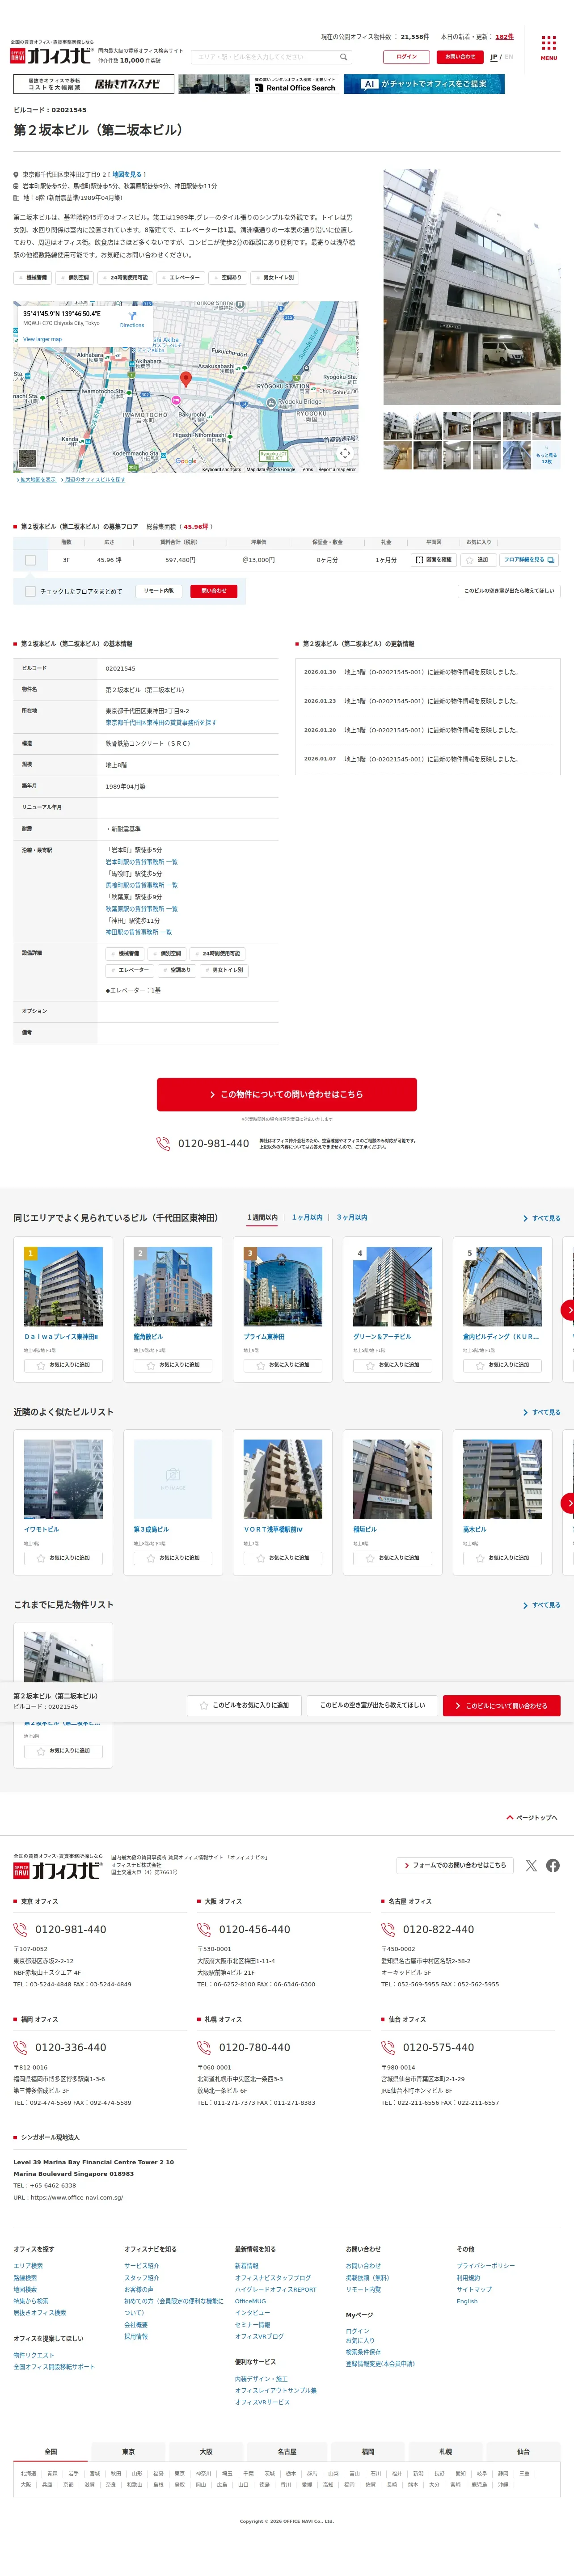Open もっと見る 12枚 photo thumbnail
Image resolution: width=574 pixels, height=2576 pixels.
(x=546, y=456)
